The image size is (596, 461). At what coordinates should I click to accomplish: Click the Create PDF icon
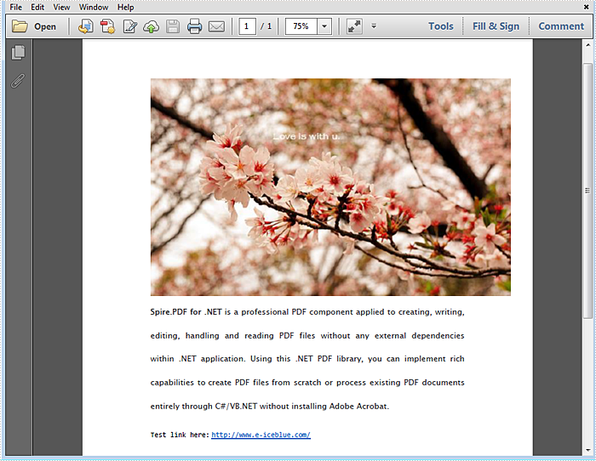[x=107, y=26]
